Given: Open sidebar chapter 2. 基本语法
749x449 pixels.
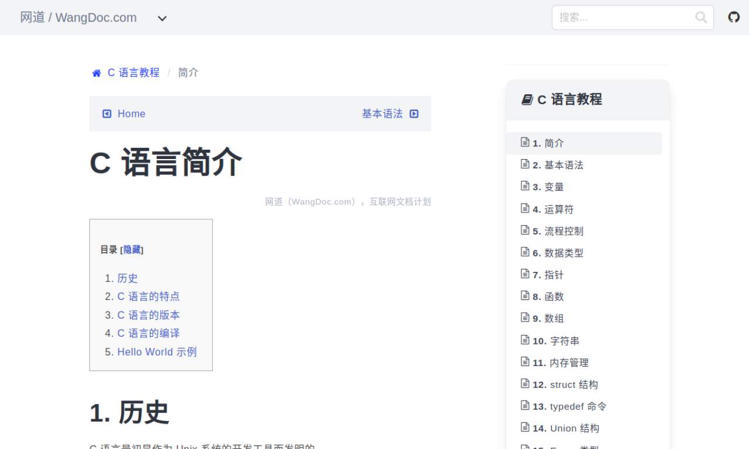Looking at the screenshot, I should tap(558, 165).
